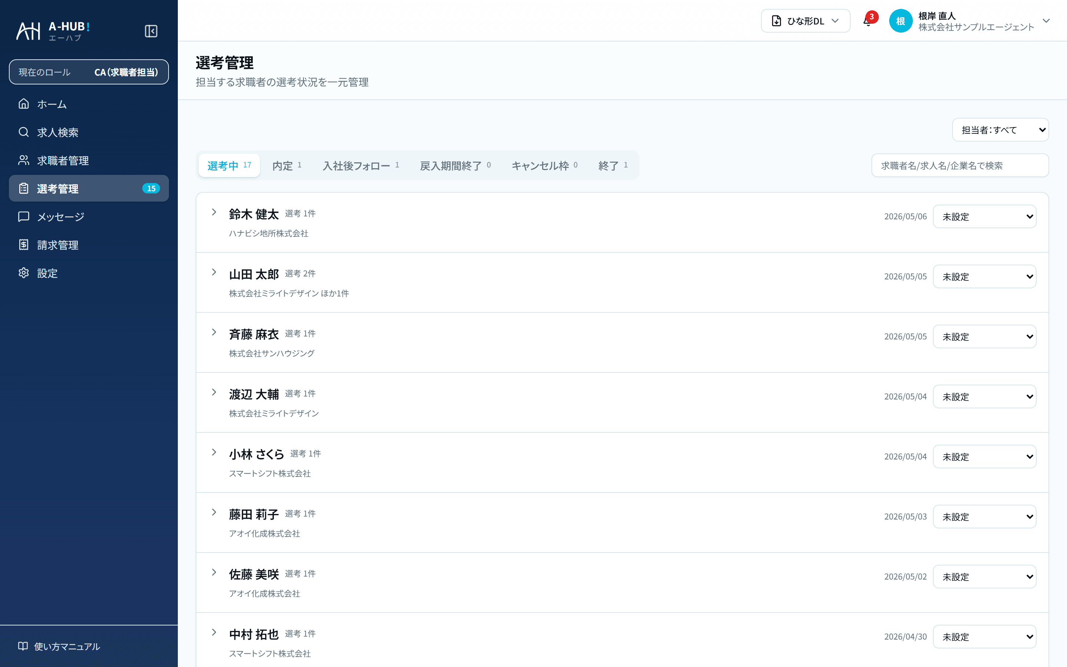Open status dropdown for 渡辺 大輔
The width and height of the screenshot is (1067, 667).
pyautogui.click(x=984, y=396)
